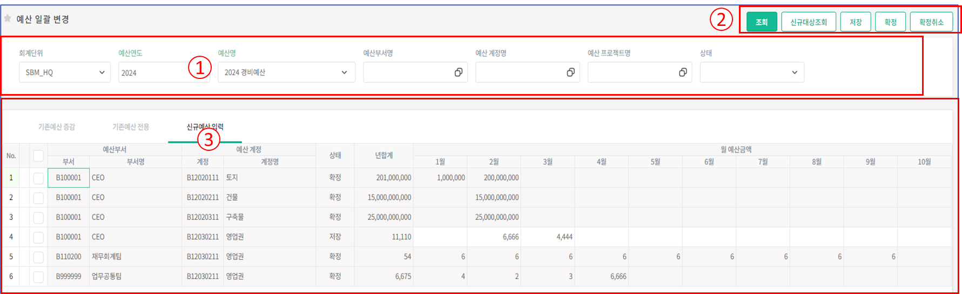Switch to the 기존예산 증감 tab
Image resolution: width=962 pixels, height=294 pixels.
57,127
